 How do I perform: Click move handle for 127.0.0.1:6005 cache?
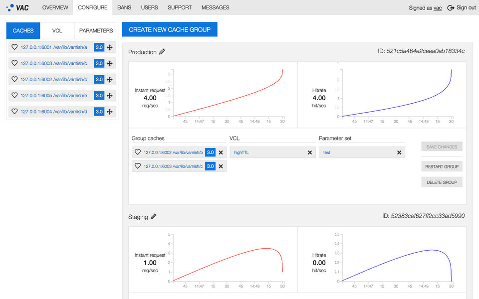pos(110,96)
